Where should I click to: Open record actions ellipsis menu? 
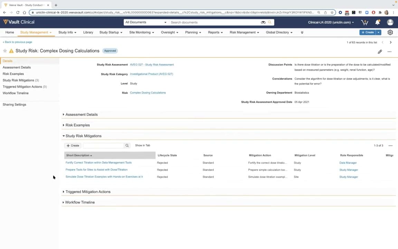(389, 52)
